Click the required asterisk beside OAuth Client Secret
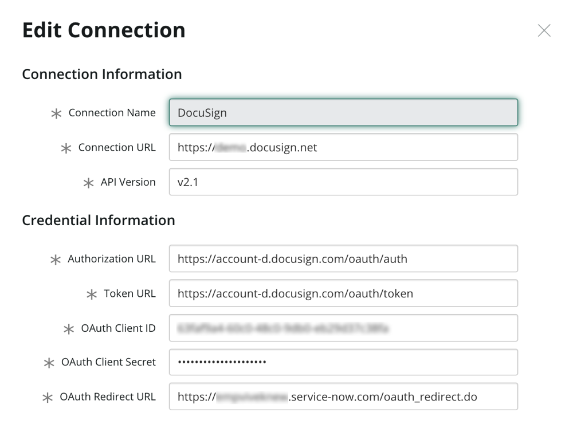The image size is (573, 432). click(49, 363)
